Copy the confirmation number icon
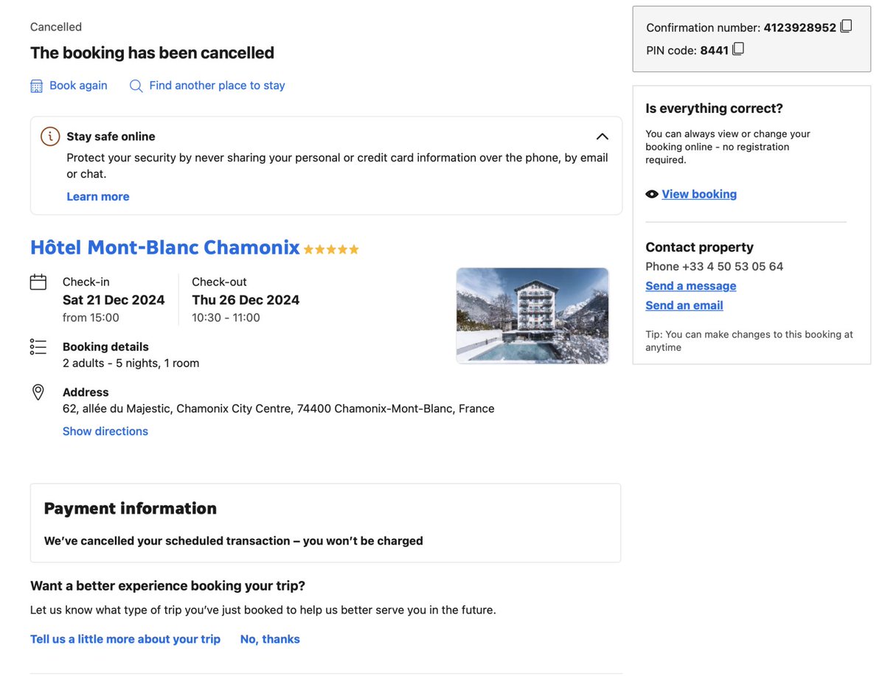 pos(846,27)
